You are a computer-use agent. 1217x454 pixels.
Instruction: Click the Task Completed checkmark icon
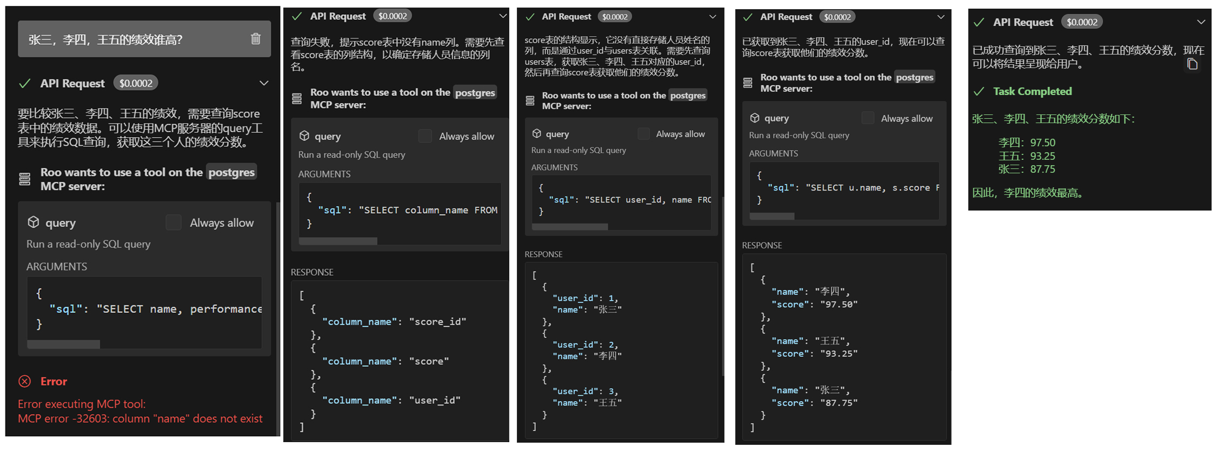[x=979, y=91]
